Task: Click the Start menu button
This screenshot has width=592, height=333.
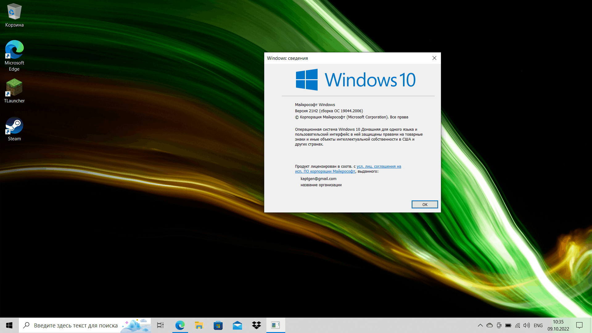Action: pyautogui.click(x=9, y=325)
